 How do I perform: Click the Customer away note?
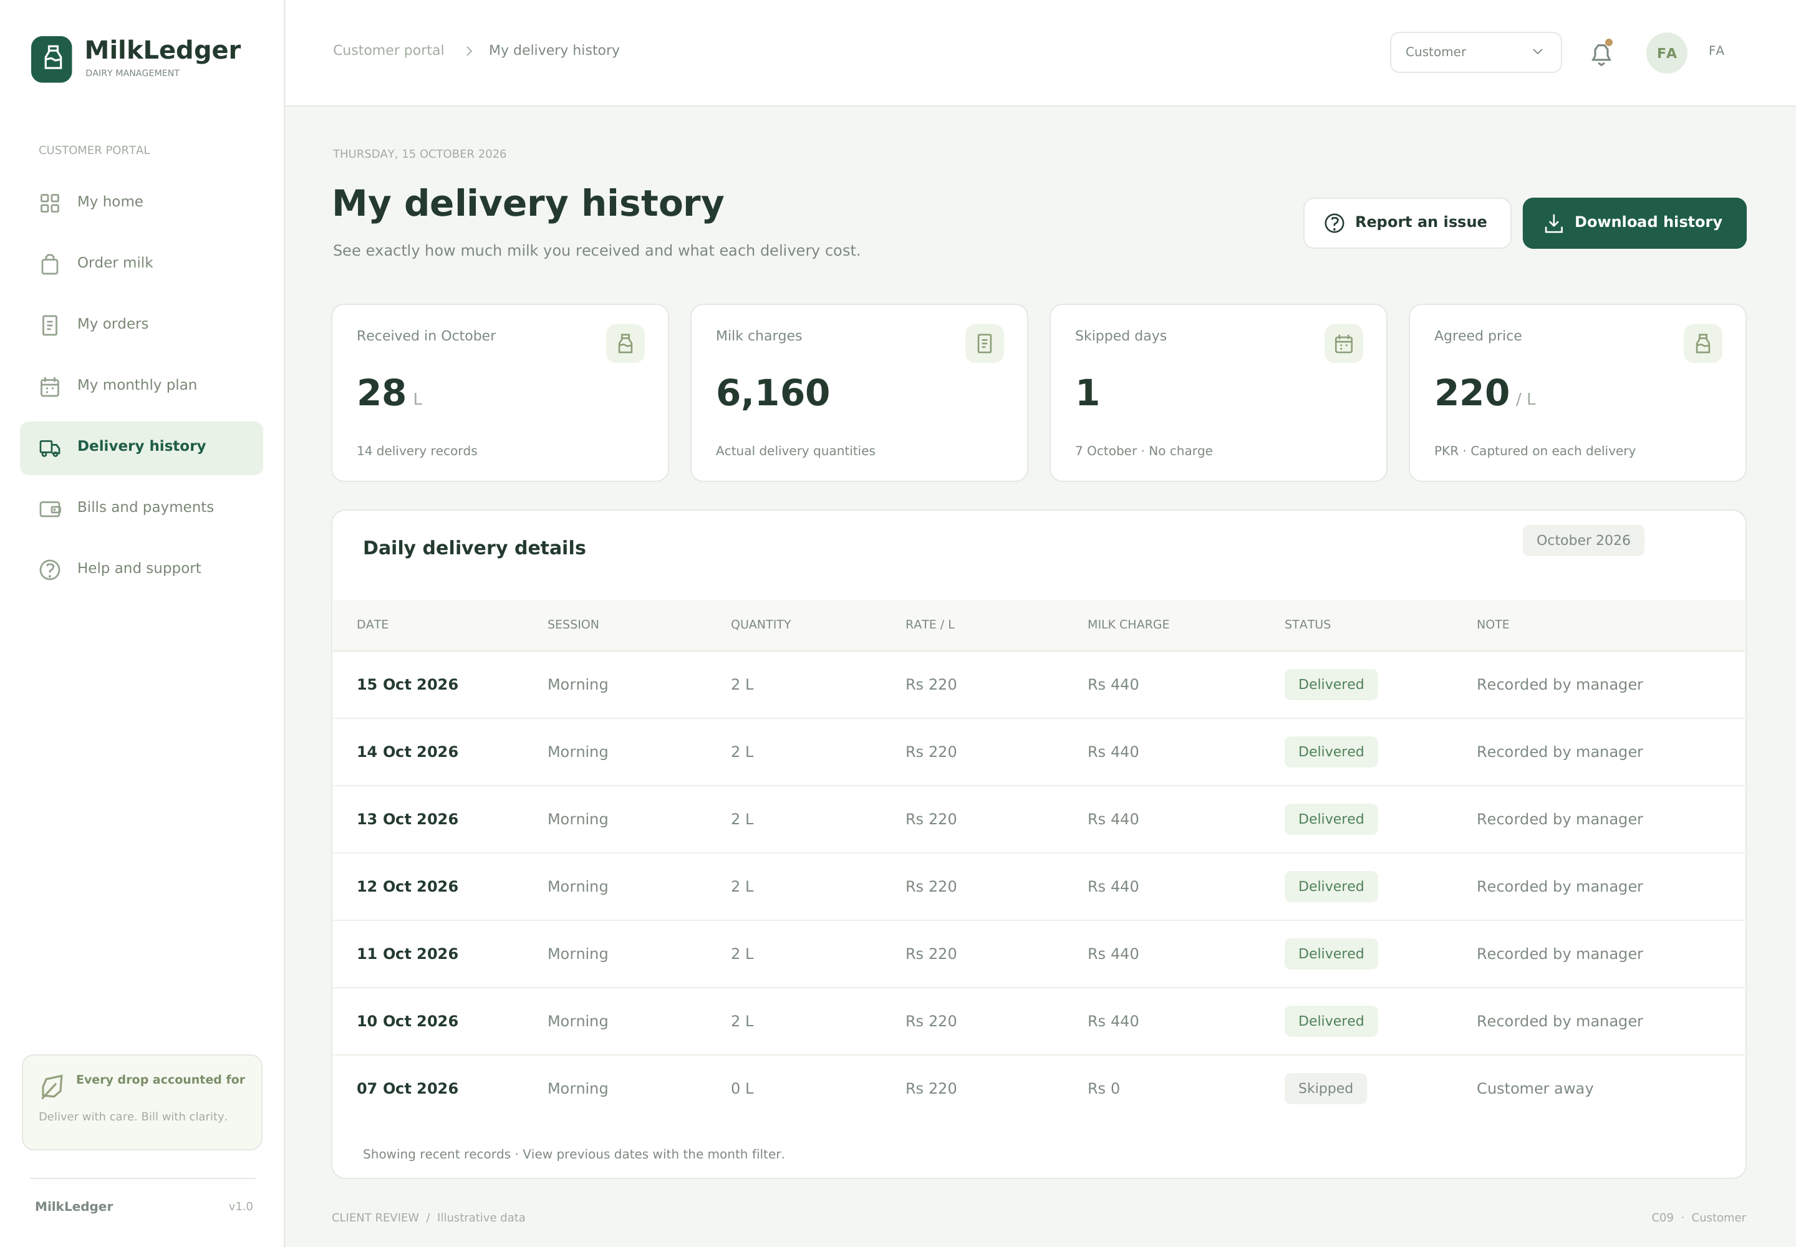pyautogui.click(x=1534, y=1089)
